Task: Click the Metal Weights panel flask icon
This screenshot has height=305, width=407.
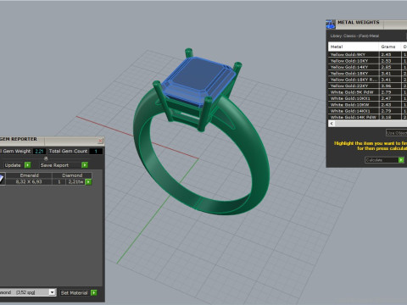Action: [331, 25]
